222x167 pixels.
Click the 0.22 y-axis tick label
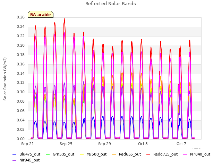tap(21, 36)
